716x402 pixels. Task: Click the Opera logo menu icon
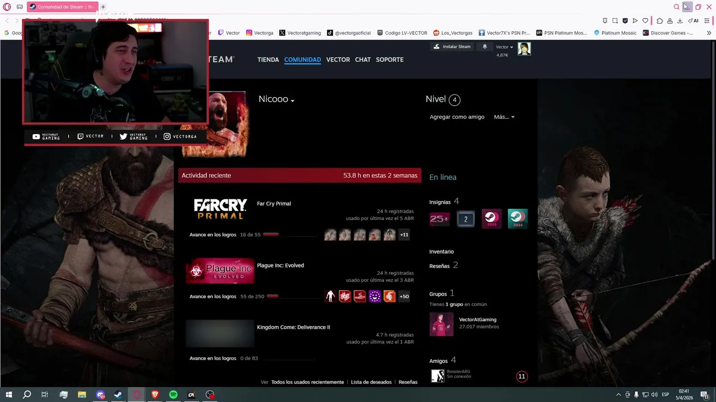tap(7, 7)
